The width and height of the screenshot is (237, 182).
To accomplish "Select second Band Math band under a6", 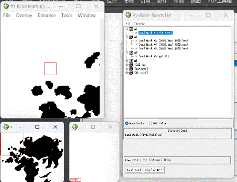I will 164,45.
